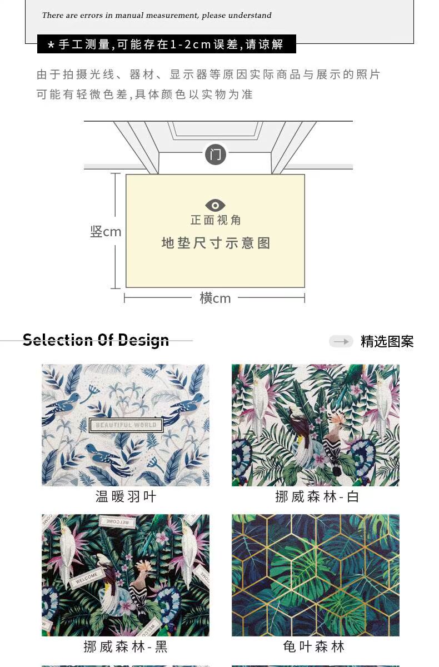This screenshot has width=439, height=667.
Task: Click the arrow pill beside 精选图案
Action: click(x=341, y=341)
